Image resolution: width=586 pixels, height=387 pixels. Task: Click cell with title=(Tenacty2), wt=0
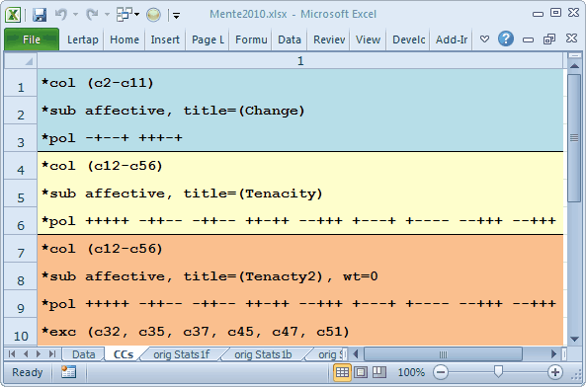tap(300, 276)
